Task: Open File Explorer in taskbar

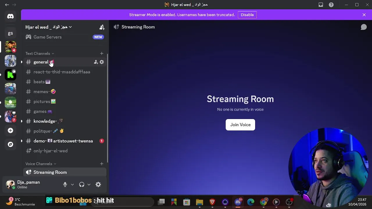Action: [x=199, y=202]
